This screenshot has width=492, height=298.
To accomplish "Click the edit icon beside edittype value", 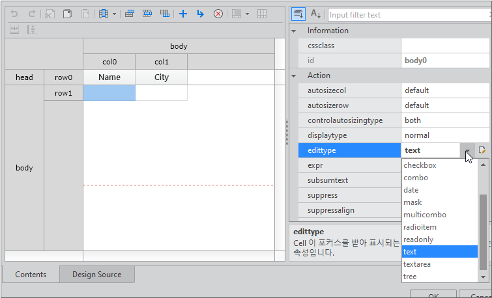I will click(x=483, y=150).
